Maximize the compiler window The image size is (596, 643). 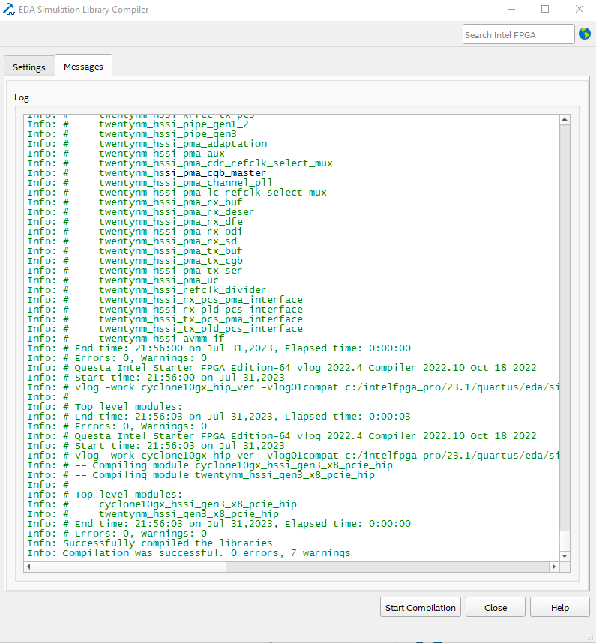(545, 10)
